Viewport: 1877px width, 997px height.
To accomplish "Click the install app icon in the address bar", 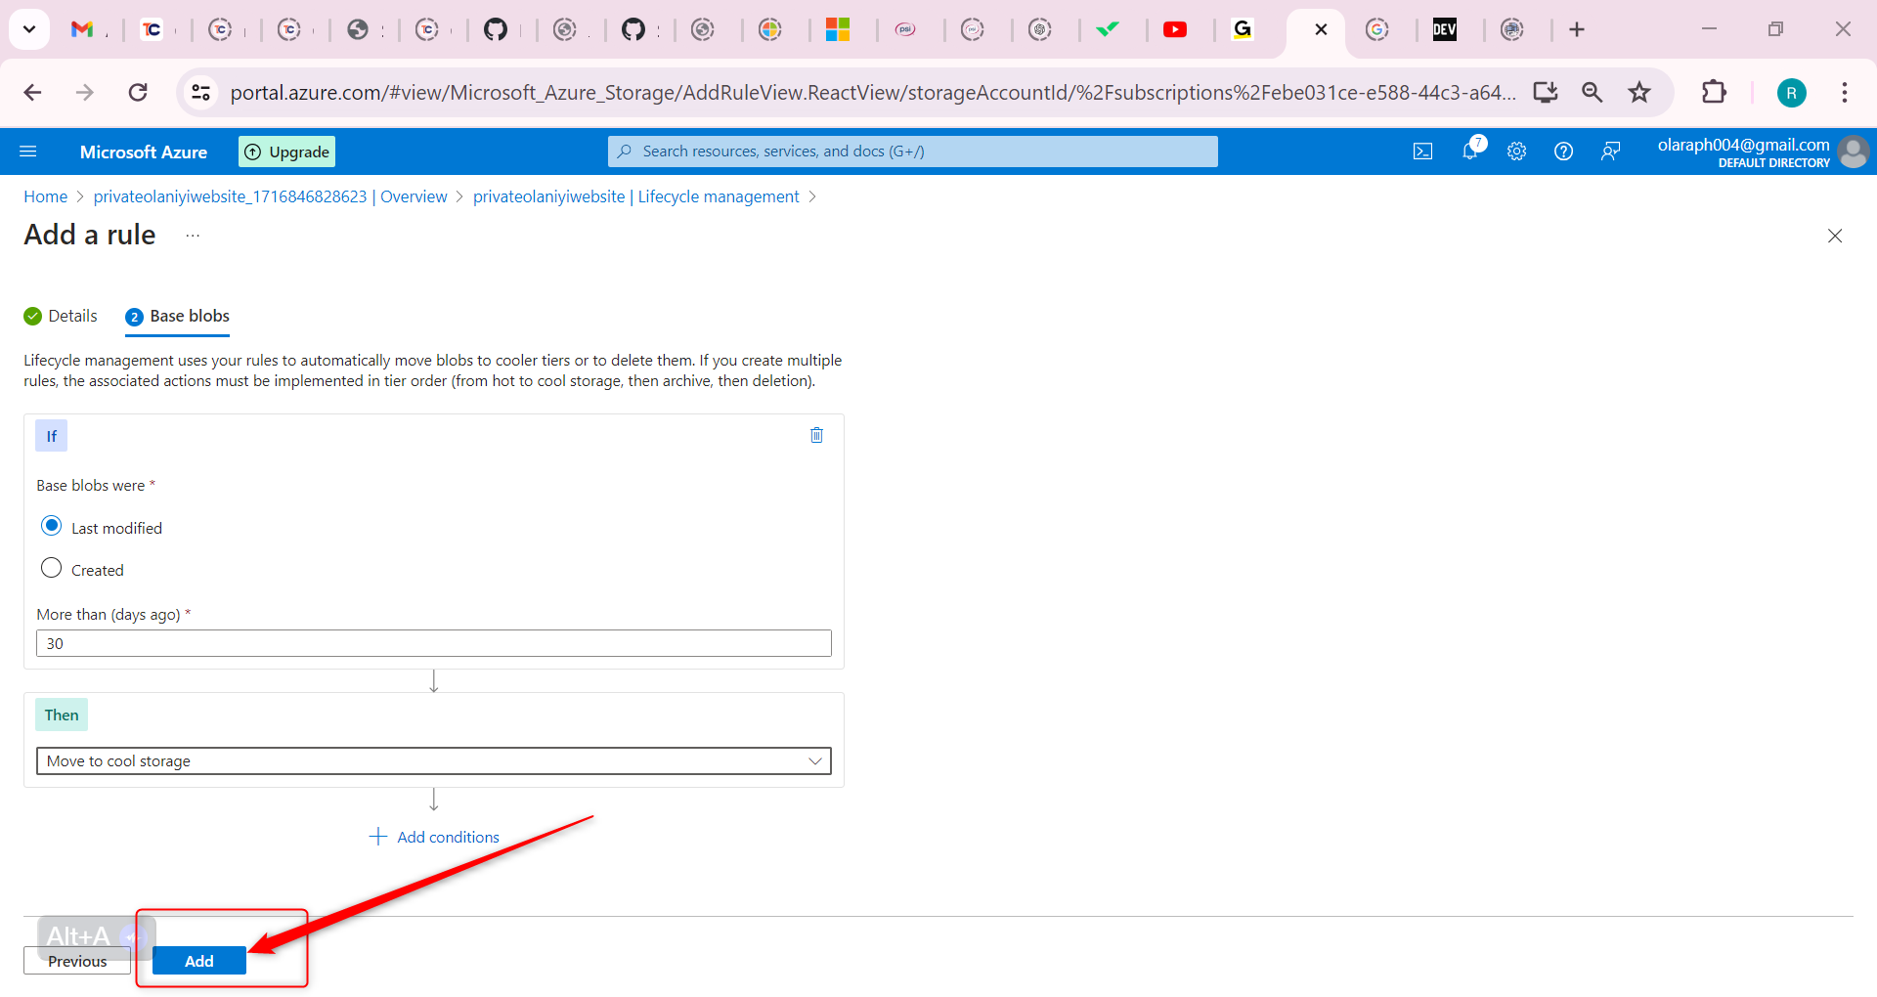I will click(1546, 93).
